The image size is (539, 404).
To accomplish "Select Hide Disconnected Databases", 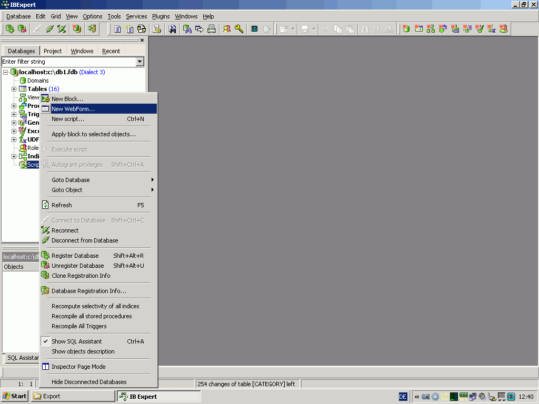I will tap(98, 382).
